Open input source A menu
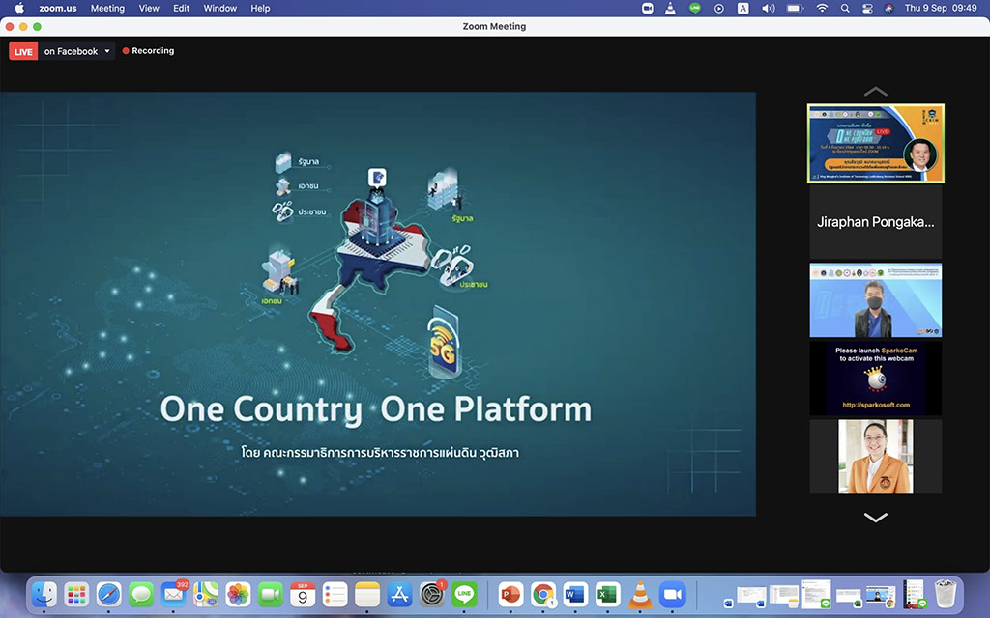Viewport: 990px width, 618px height. (x=743, y=8)
